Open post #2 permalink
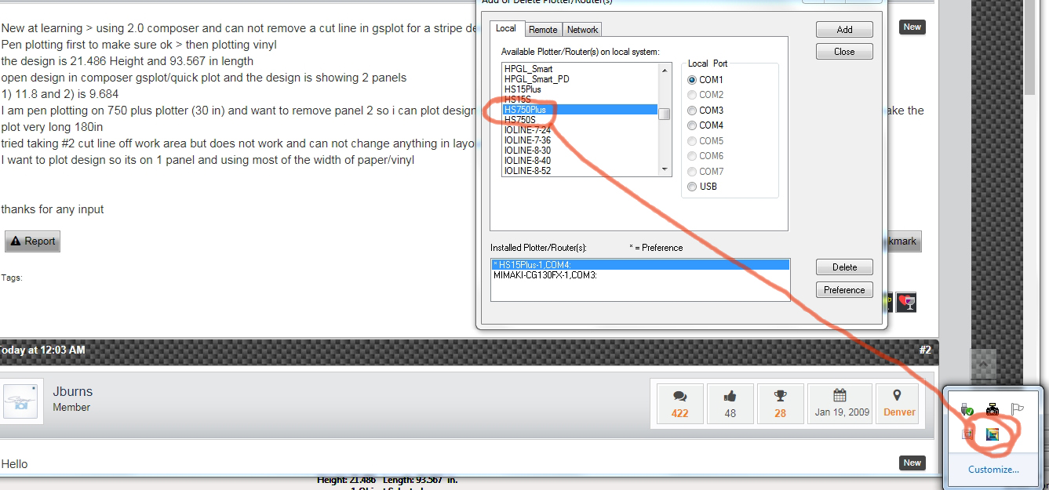This screenshot has height=490, width=1049. (925, 350)
